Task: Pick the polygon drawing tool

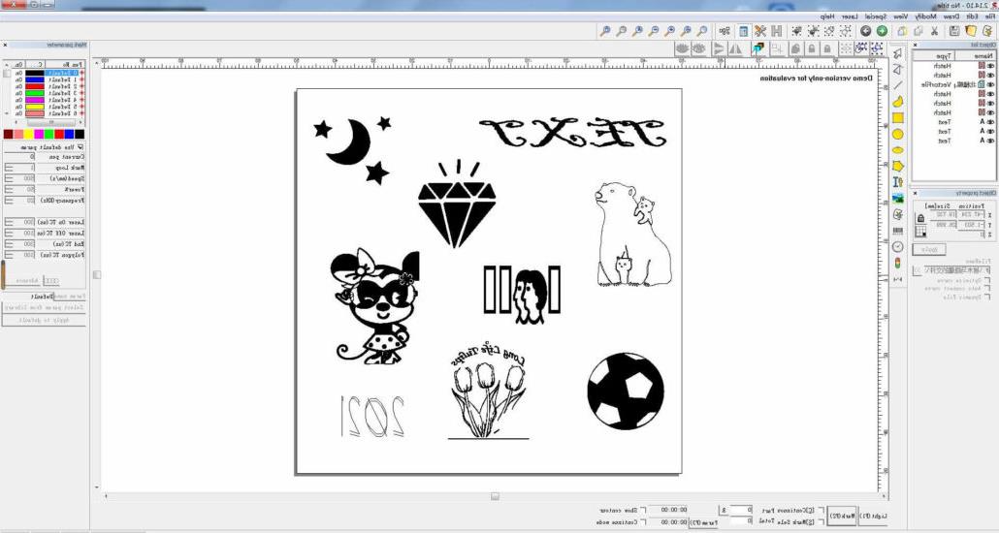Action: tap(898, 166)
